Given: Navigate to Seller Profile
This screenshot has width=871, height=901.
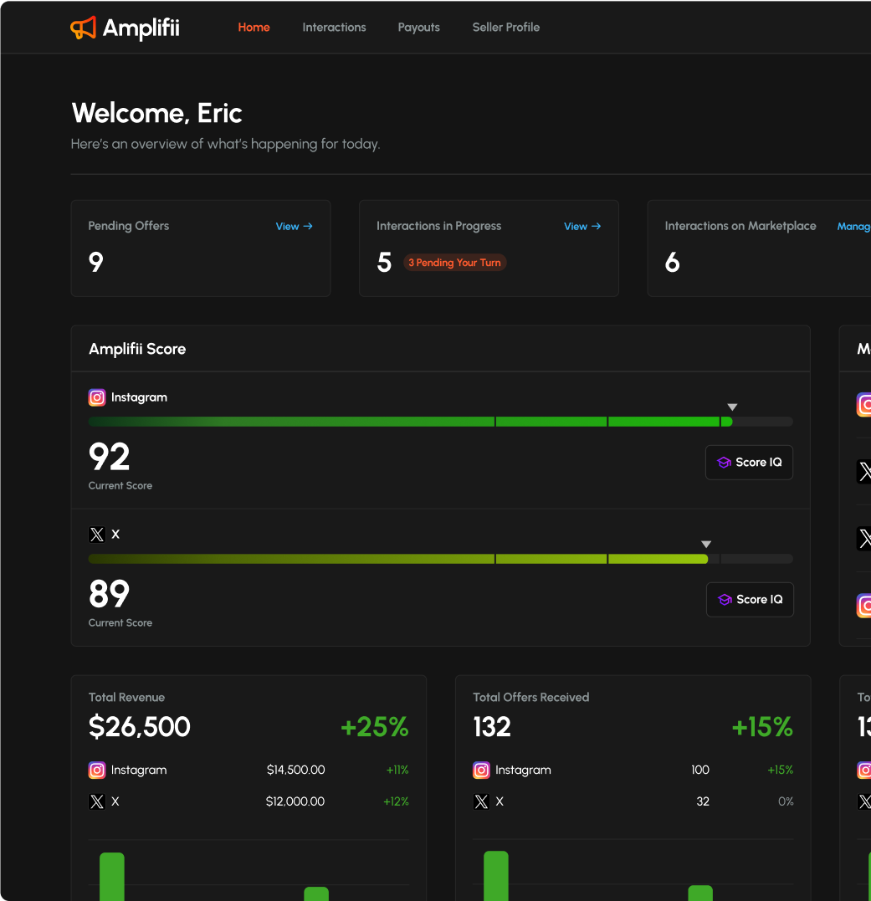Looking at the screenshot, I should (x=505, y=28).
